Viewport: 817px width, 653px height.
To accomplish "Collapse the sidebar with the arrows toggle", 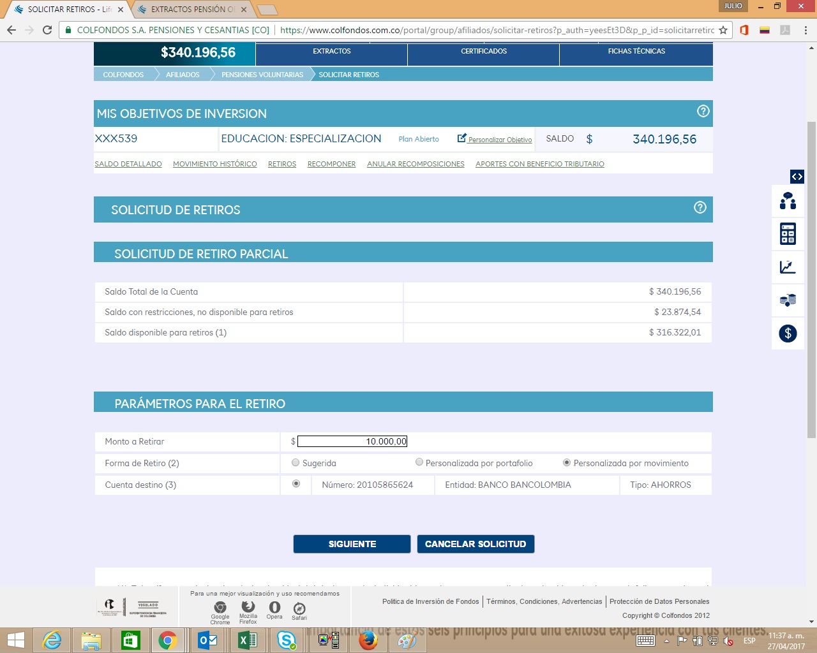I will click(797, 177).
